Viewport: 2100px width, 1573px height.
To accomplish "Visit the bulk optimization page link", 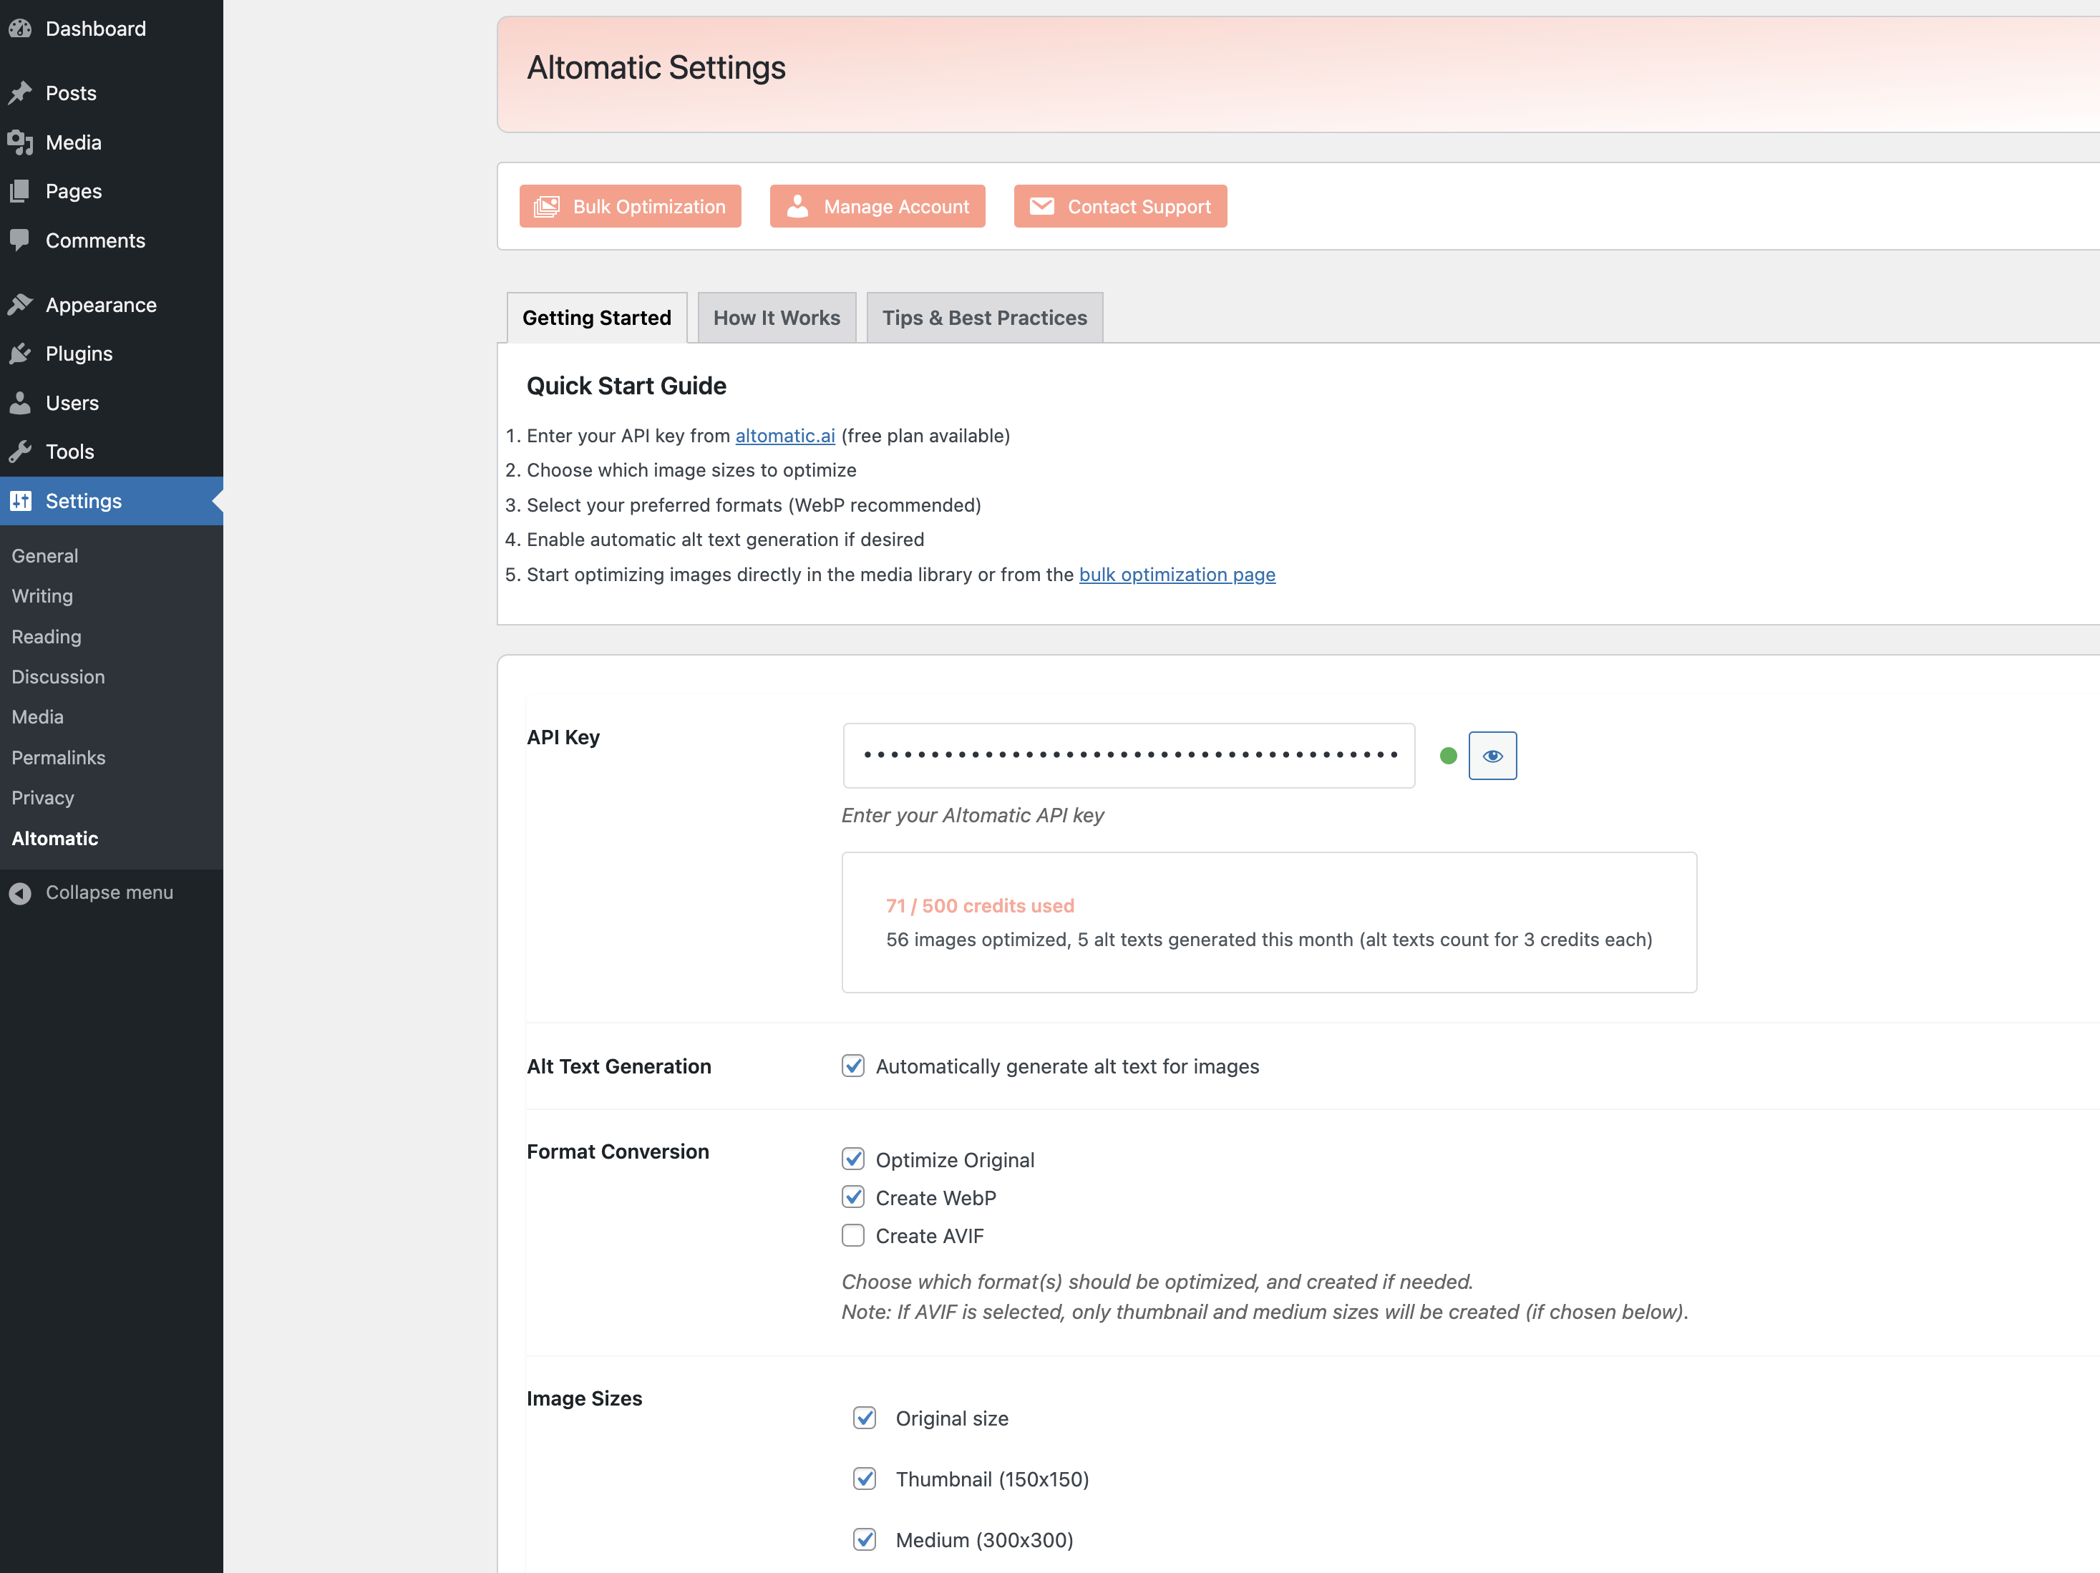I will tap(1177, 575).
